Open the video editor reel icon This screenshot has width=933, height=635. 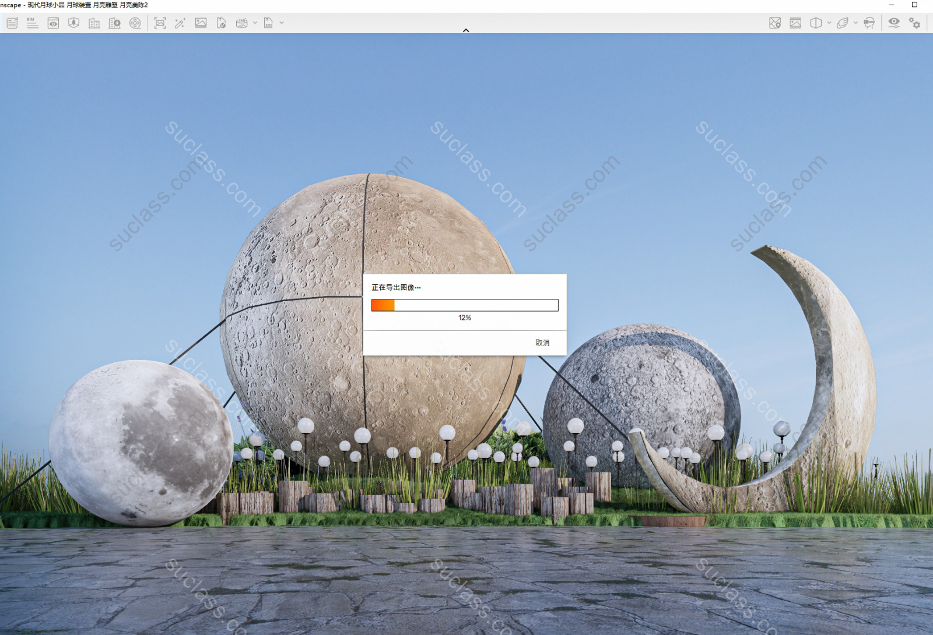pyautogui.click(x=135, y=23)
